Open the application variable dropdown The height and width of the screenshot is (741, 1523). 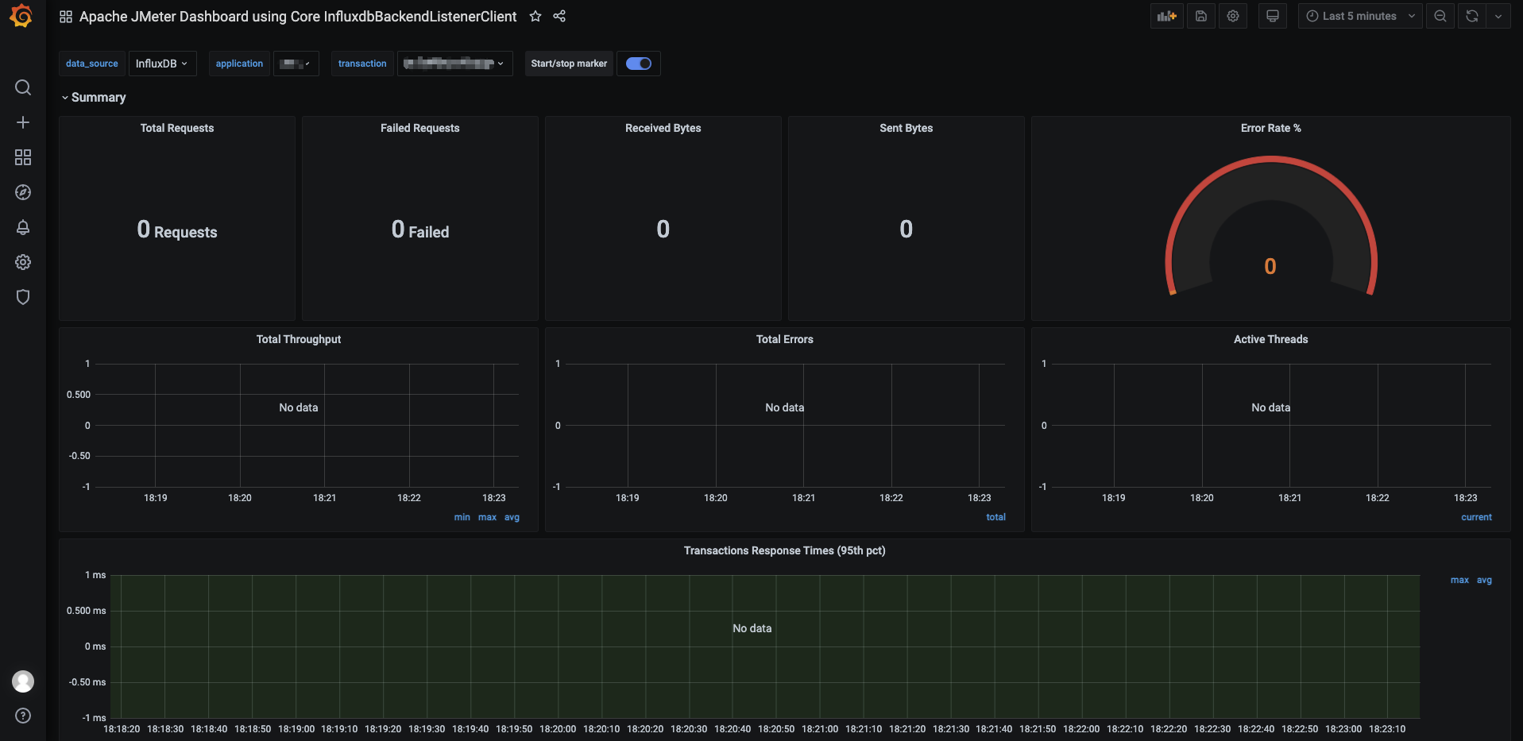click(x=296, y=64)
